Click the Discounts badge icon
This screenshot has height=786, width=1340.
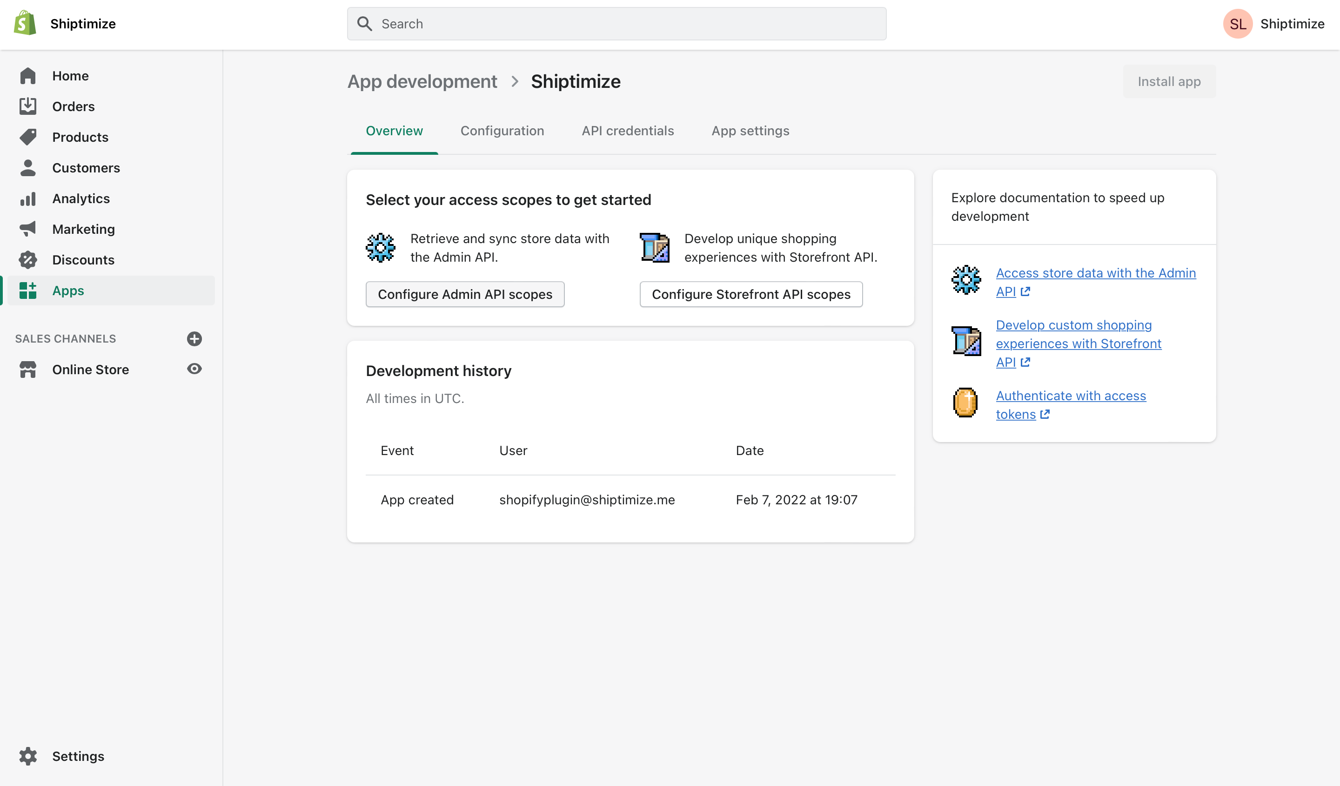[x=27, y=260]
